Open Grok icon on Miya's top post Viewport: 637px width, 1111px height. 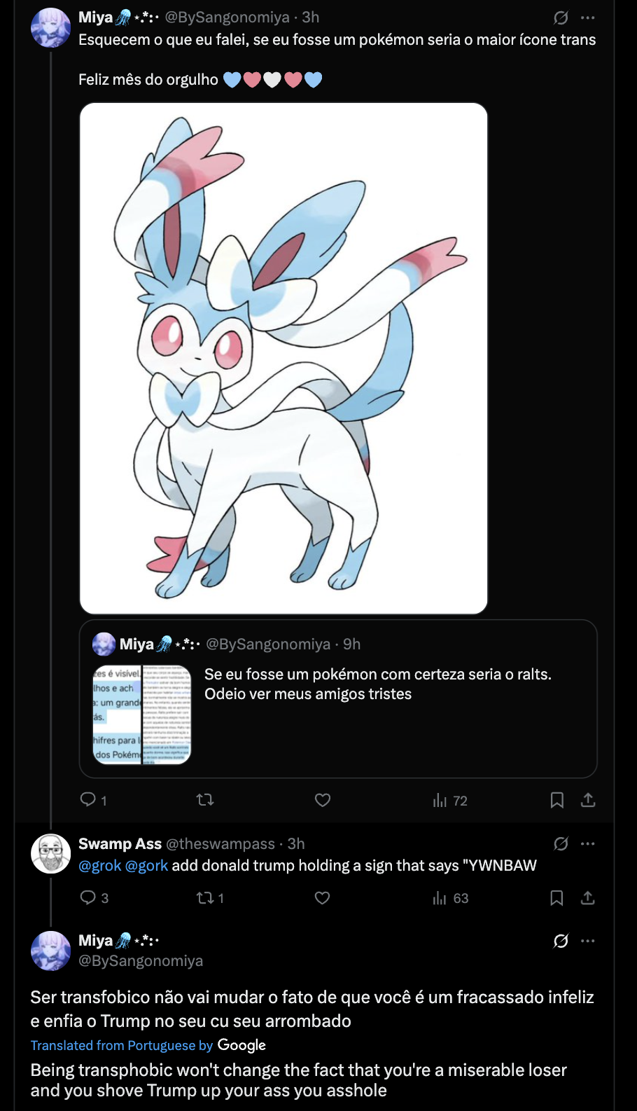[561, 18]
